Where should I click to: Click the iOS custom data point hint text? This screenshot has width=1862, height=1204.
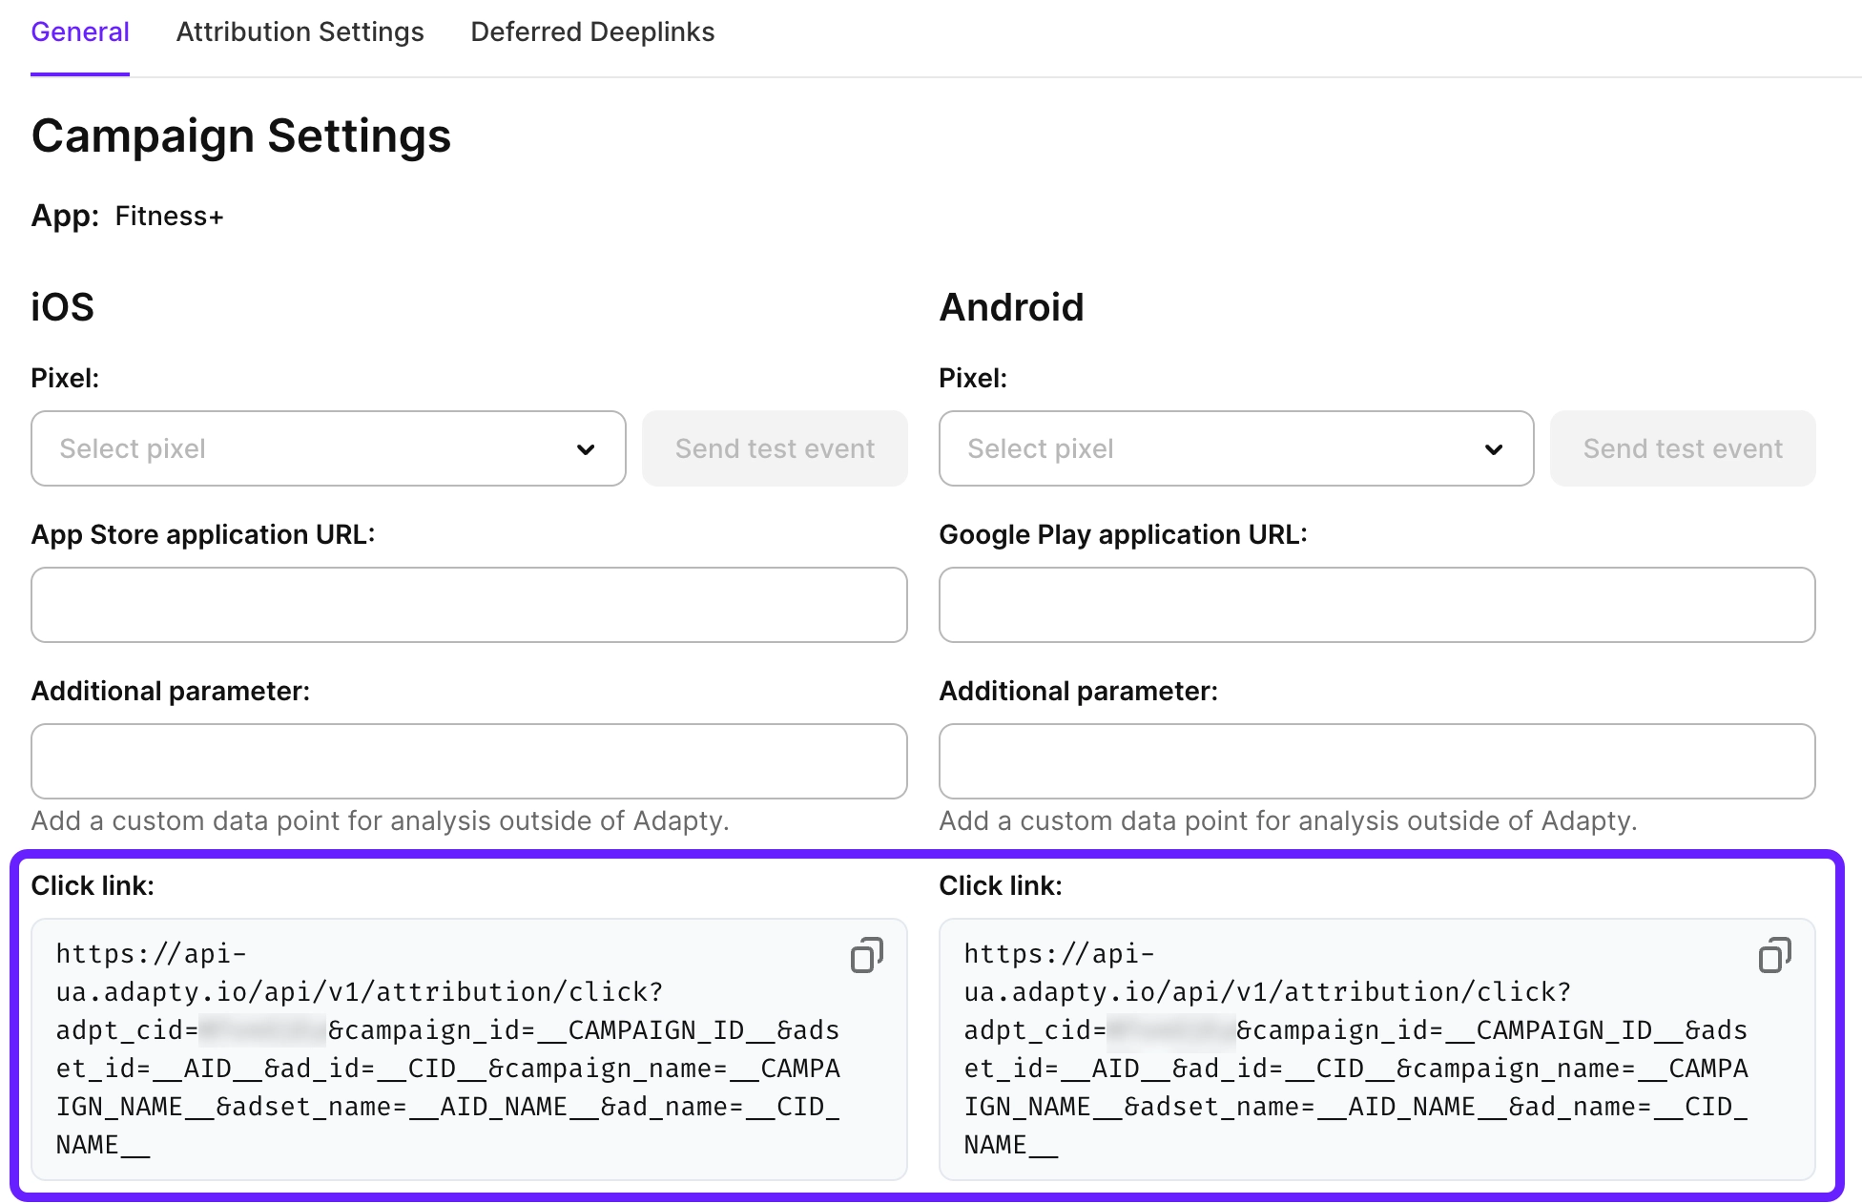coord(380,821)
